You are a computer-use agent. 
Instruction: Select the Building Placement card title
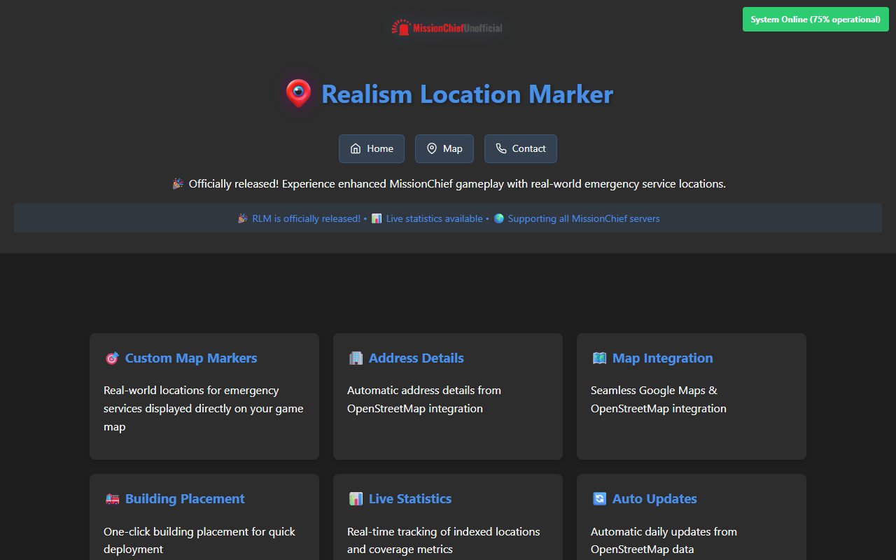pos(185,499)
